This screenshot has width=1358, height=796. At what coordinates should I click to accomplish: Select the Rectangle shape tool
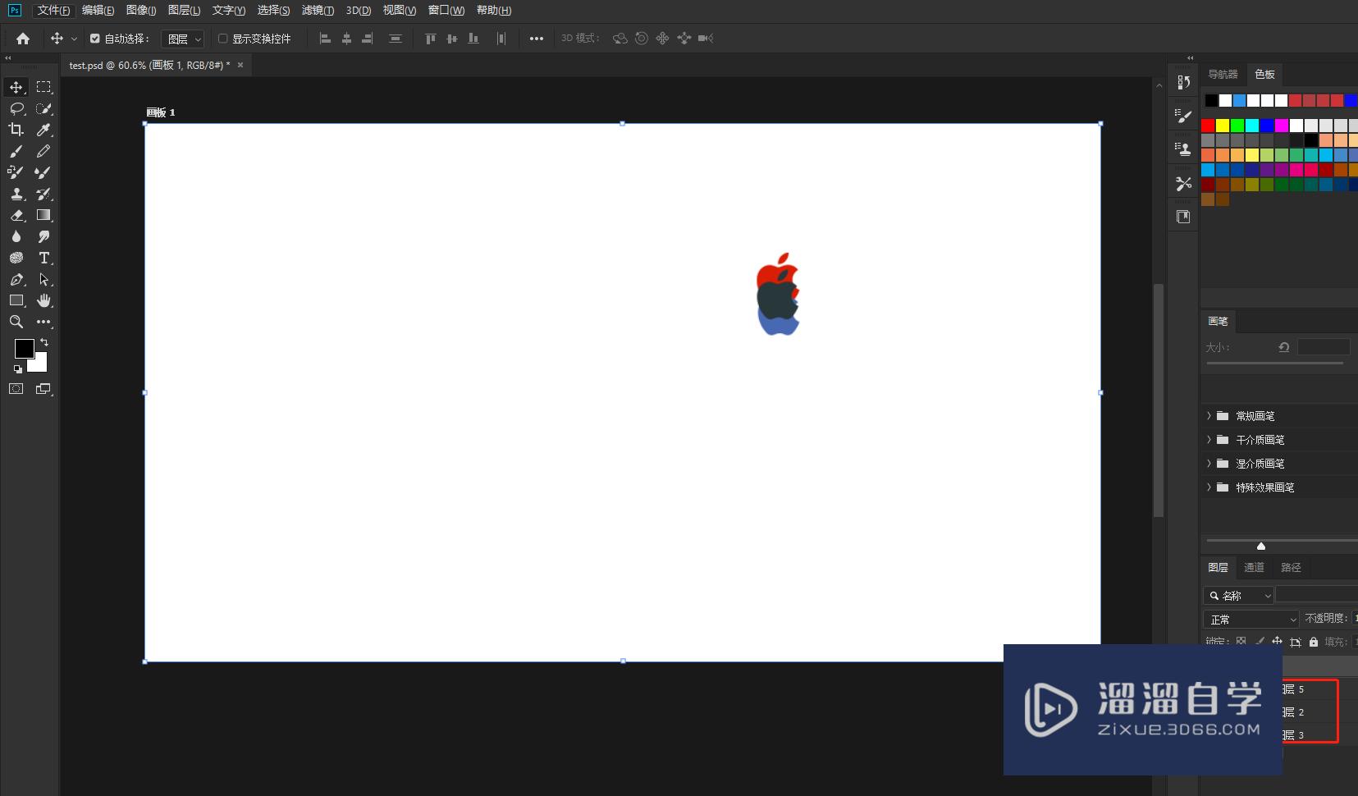click(16, 300)
